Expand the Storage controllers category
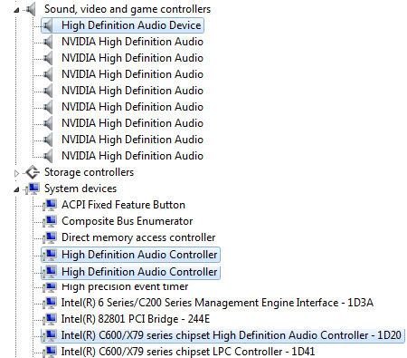 16,173
